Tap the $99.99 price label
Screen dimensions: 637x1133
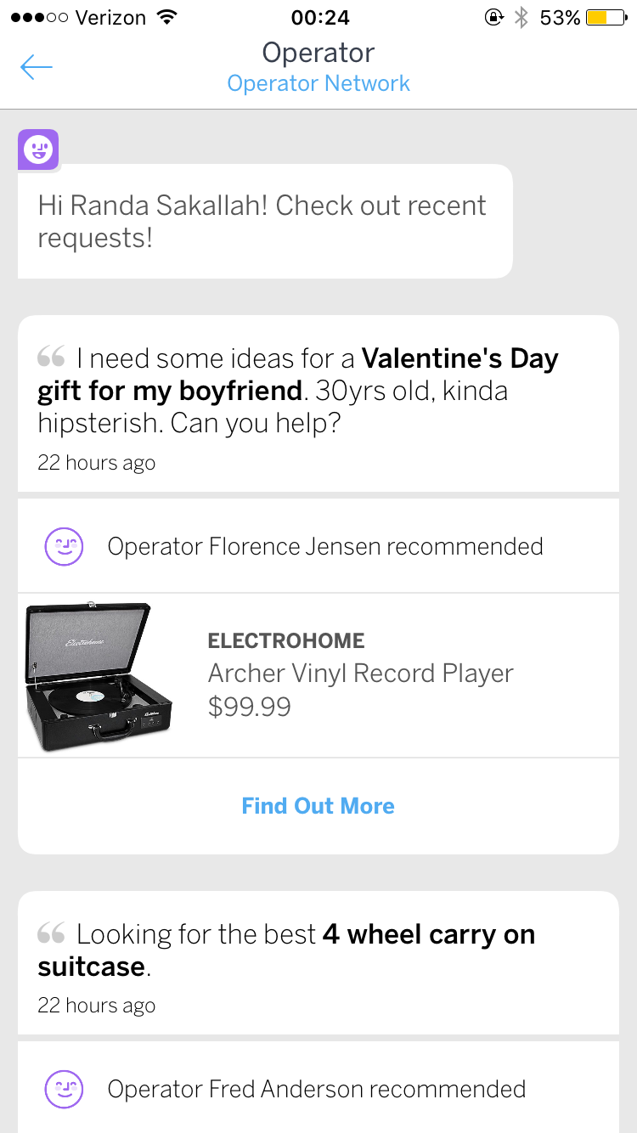tap(250, 707)
